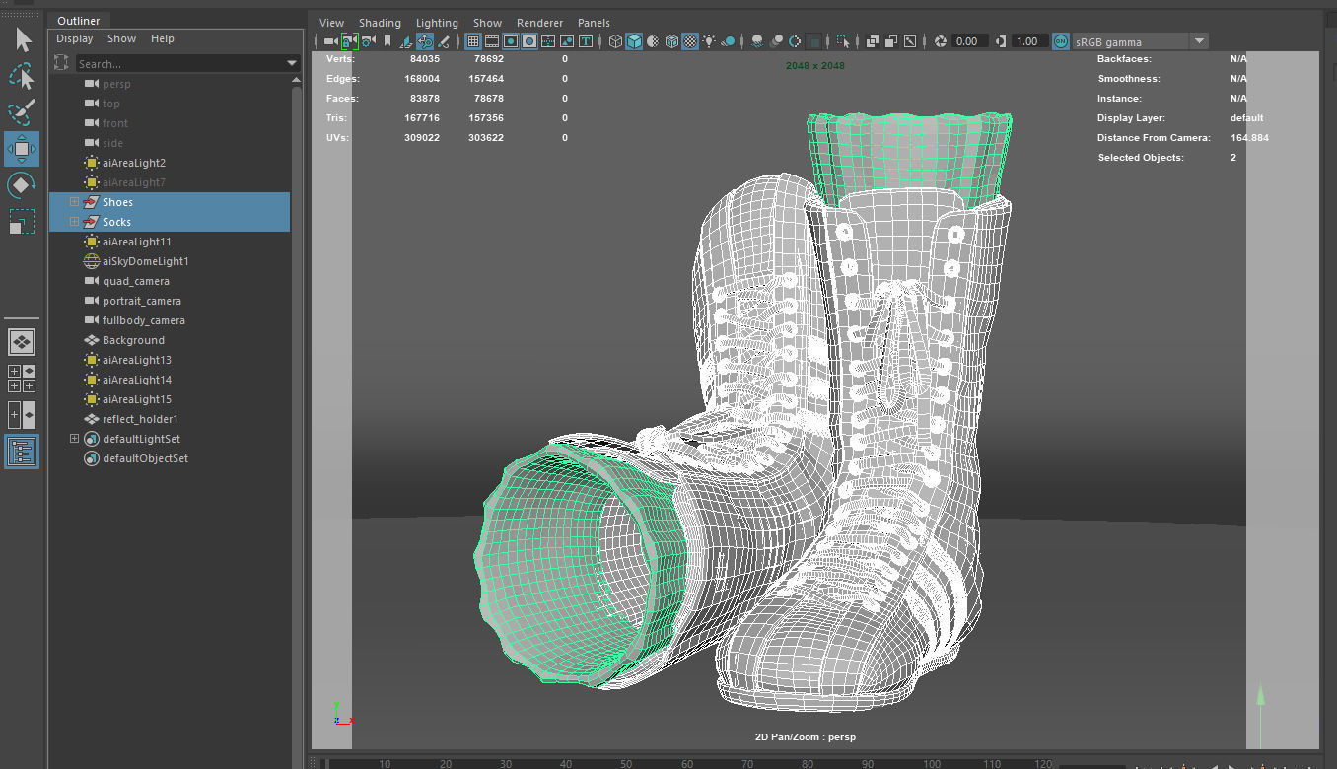Image resolution: width=1337 pixels, height=769 pixels.
Task: Open the Camera Attributes icon
Action: point(369,41)
